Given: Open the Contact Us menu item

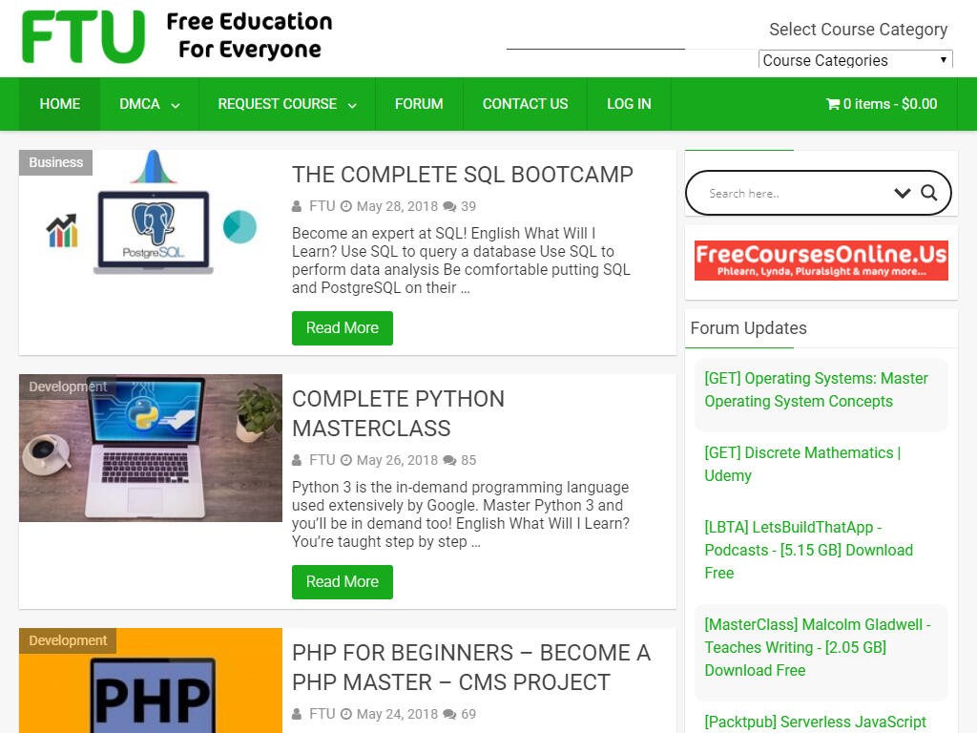Looking at the screenshot, I should tap(526, 104).
